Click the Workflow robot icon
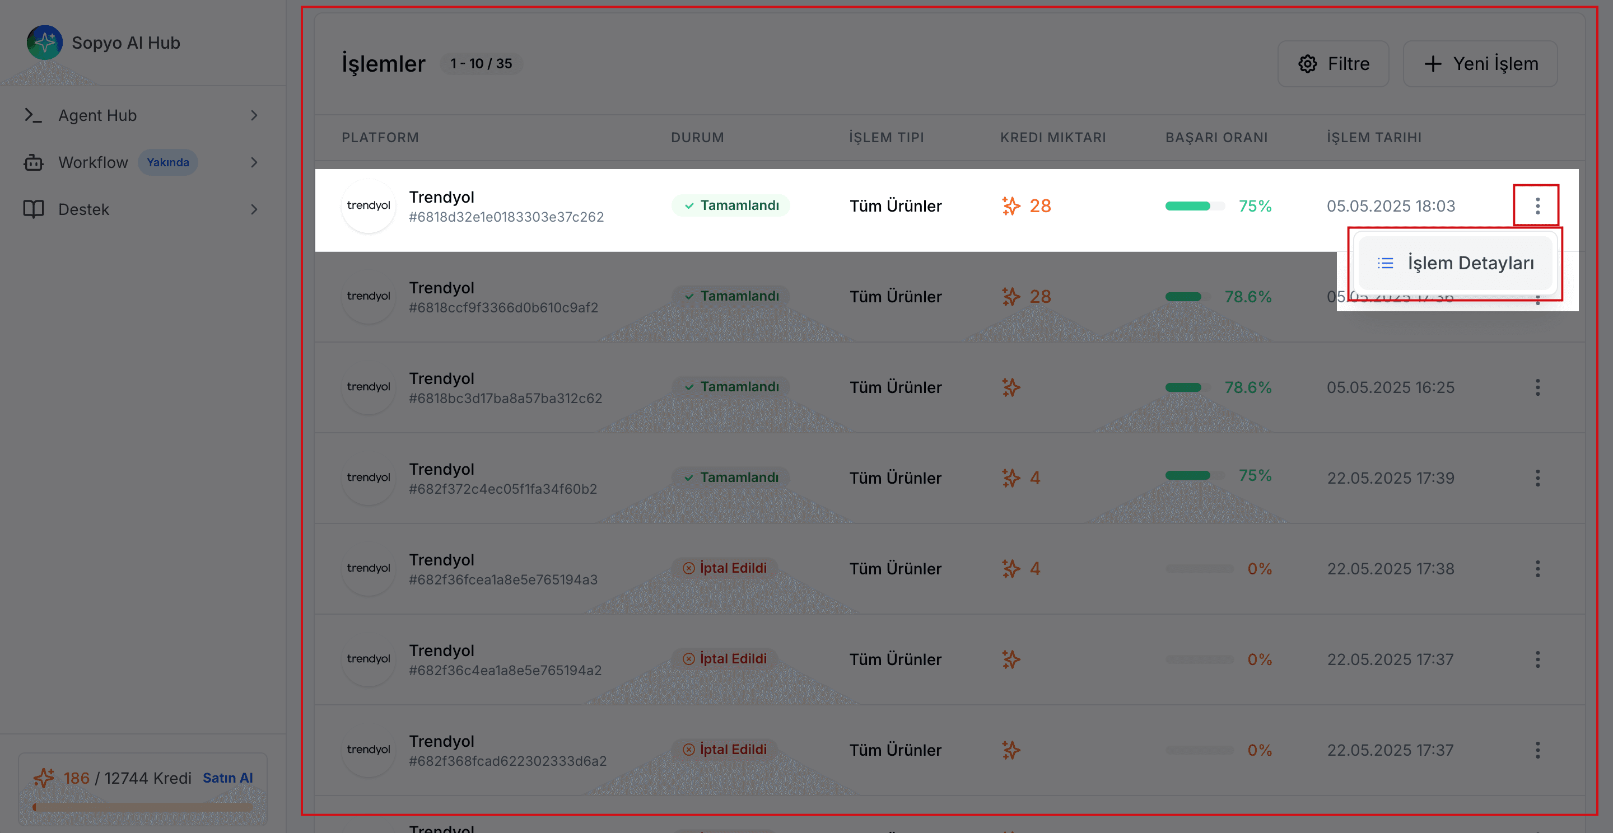This screenshot has height=833, width=1613. point(33,163)
